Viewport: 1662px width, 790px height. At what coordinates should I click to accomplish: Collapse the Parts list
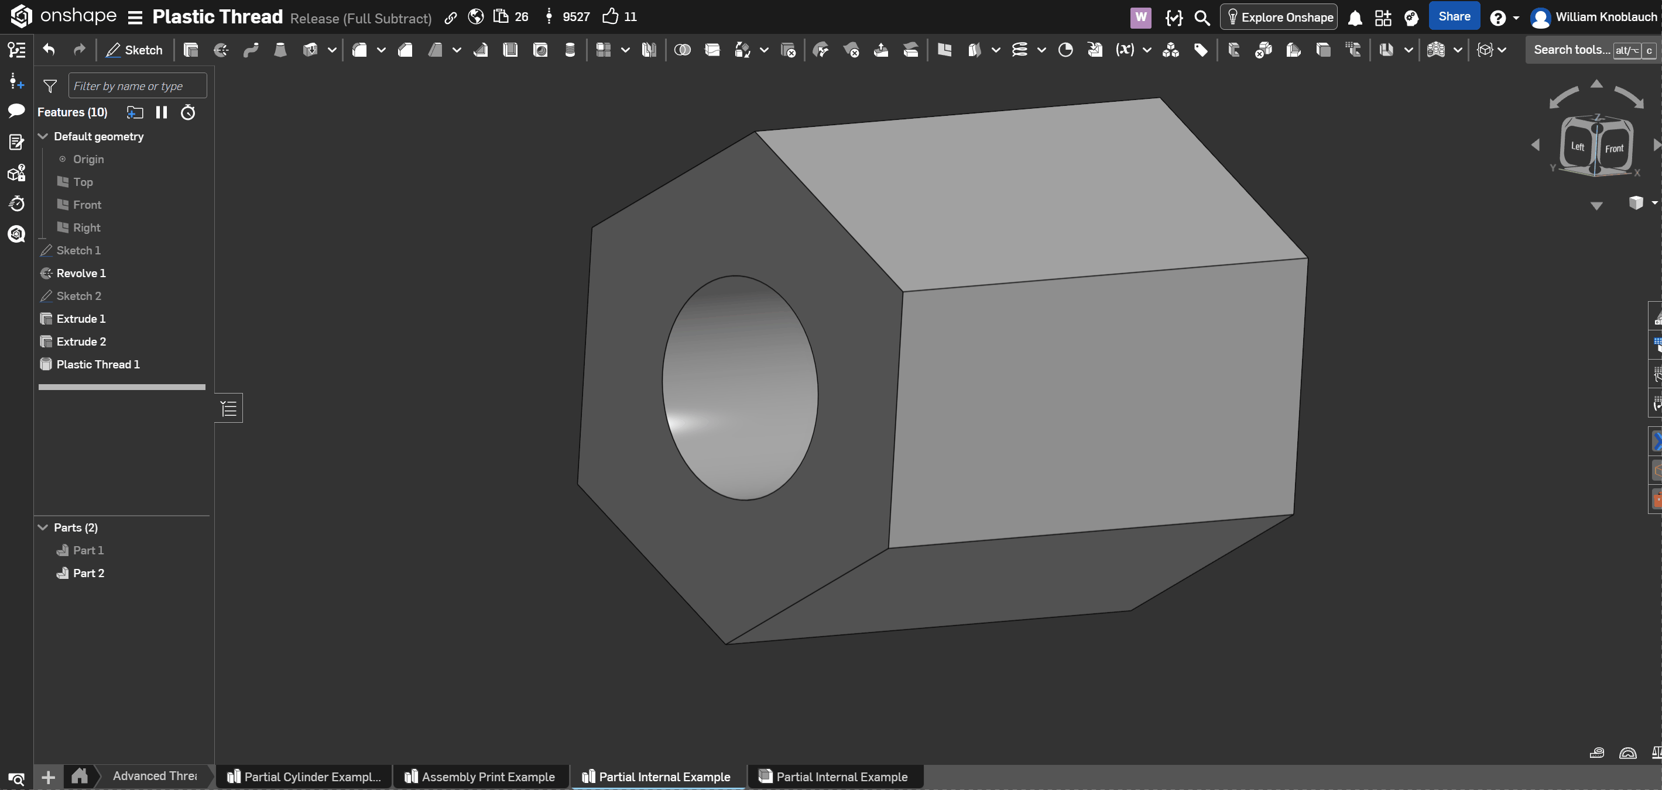tap(43, 527)
